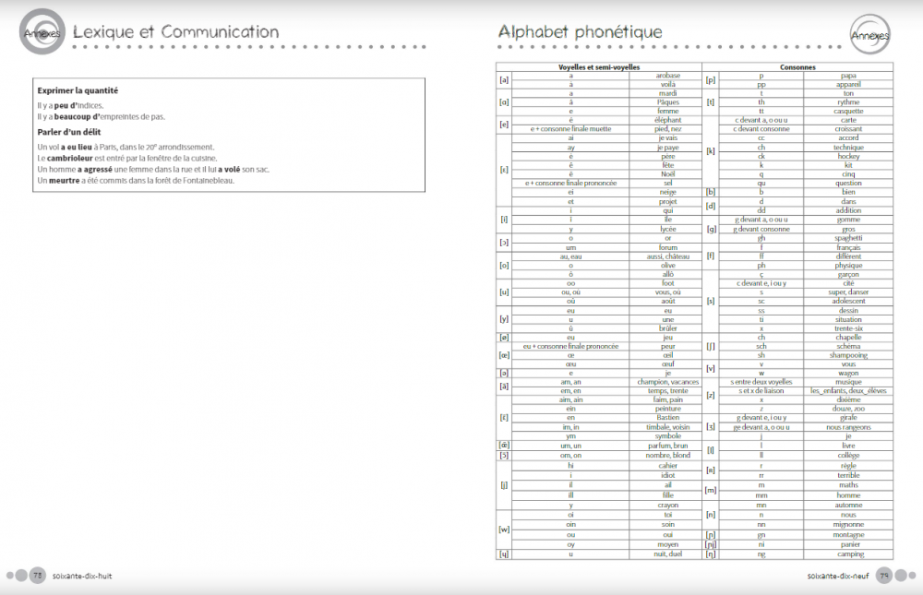Click the "Voyelles et semi-voyelles" table header
923x595 pixels.
599,67
